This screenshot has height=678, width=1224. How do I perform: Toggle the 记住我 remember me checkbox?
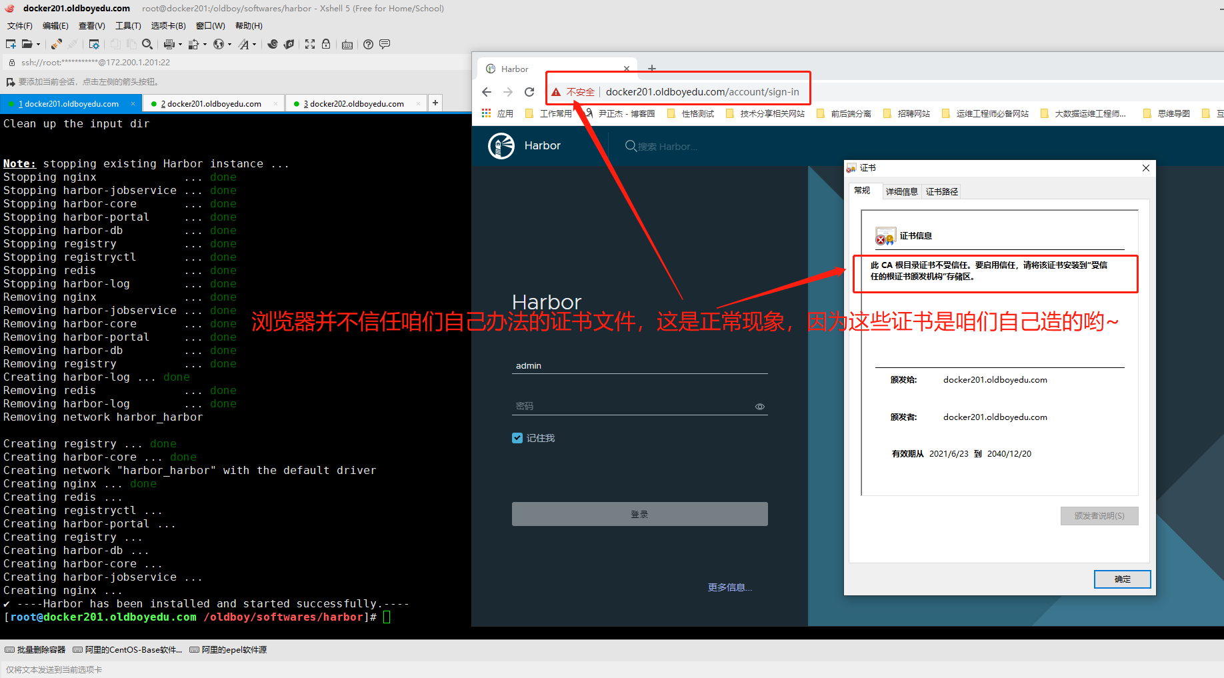[517, 438]
